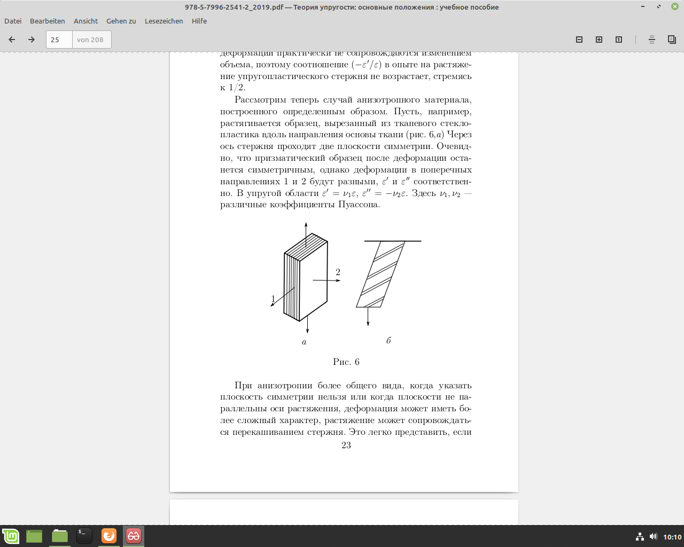Click the figure caption 'Рис. 6'
The width and height of the screenshot is (684, 547).
[346, 362]
